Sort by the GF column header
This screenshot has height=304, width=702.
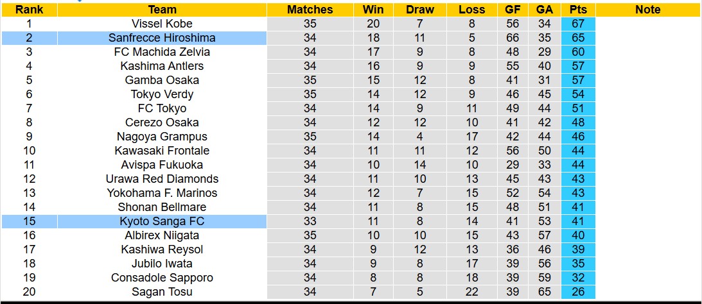(513, 10)
